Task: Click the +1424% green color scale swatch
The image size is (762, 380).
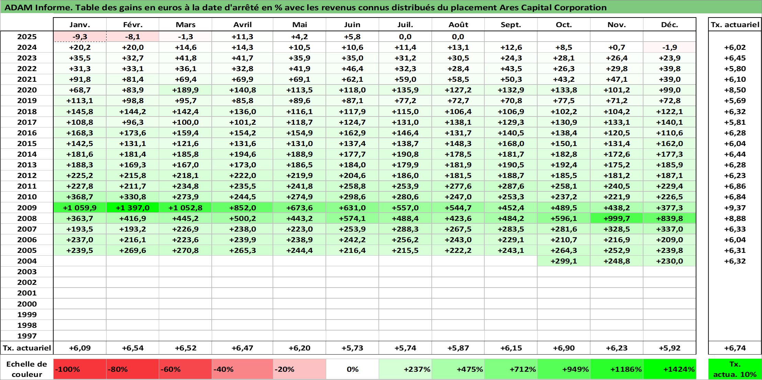Action: pyautogui.click(x=670, y=369)
